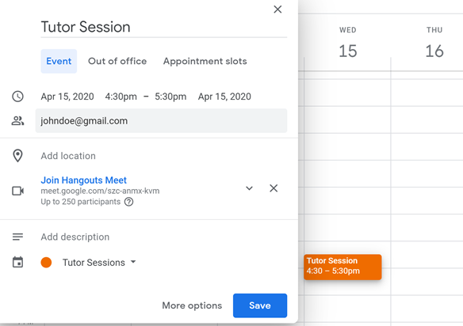Viewport: 463px width, 326px height.
Task: Click the location pin icon
Action: point(17,156)
